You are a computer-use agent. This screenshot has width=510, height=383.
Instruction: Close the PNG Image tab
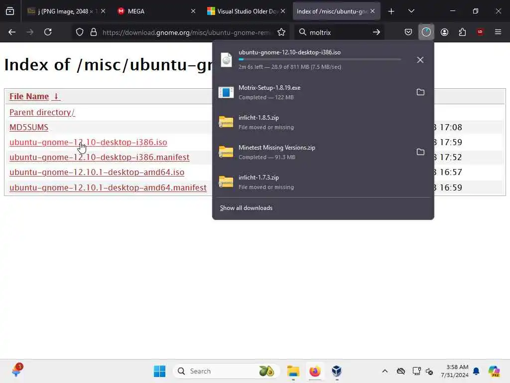point(103,11)
